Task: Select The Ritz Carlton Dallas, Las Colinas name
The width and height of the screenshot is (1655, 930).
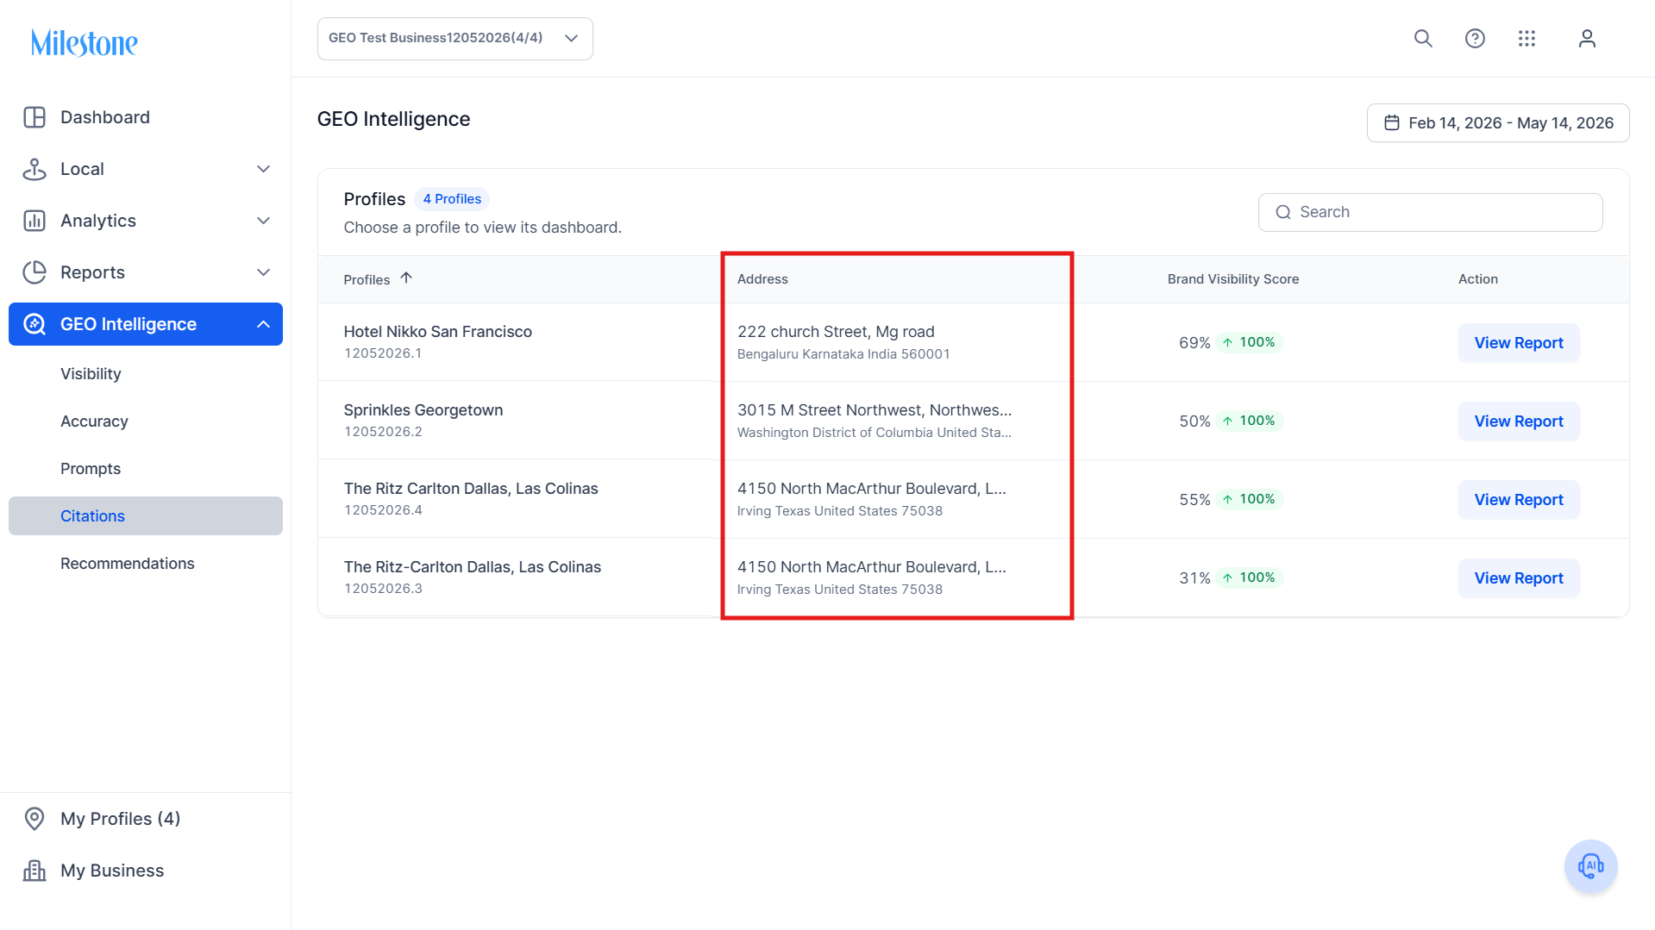Action: click(471, 489)
